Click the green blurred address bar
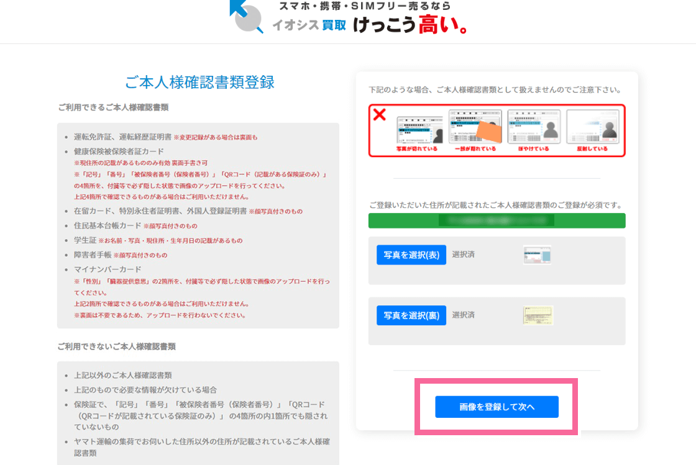Screen dimensions: 696x465 coord(497,220)
